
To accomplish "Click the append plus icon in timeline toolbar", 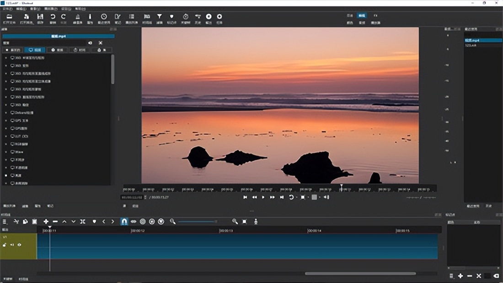I will point(46,221).
